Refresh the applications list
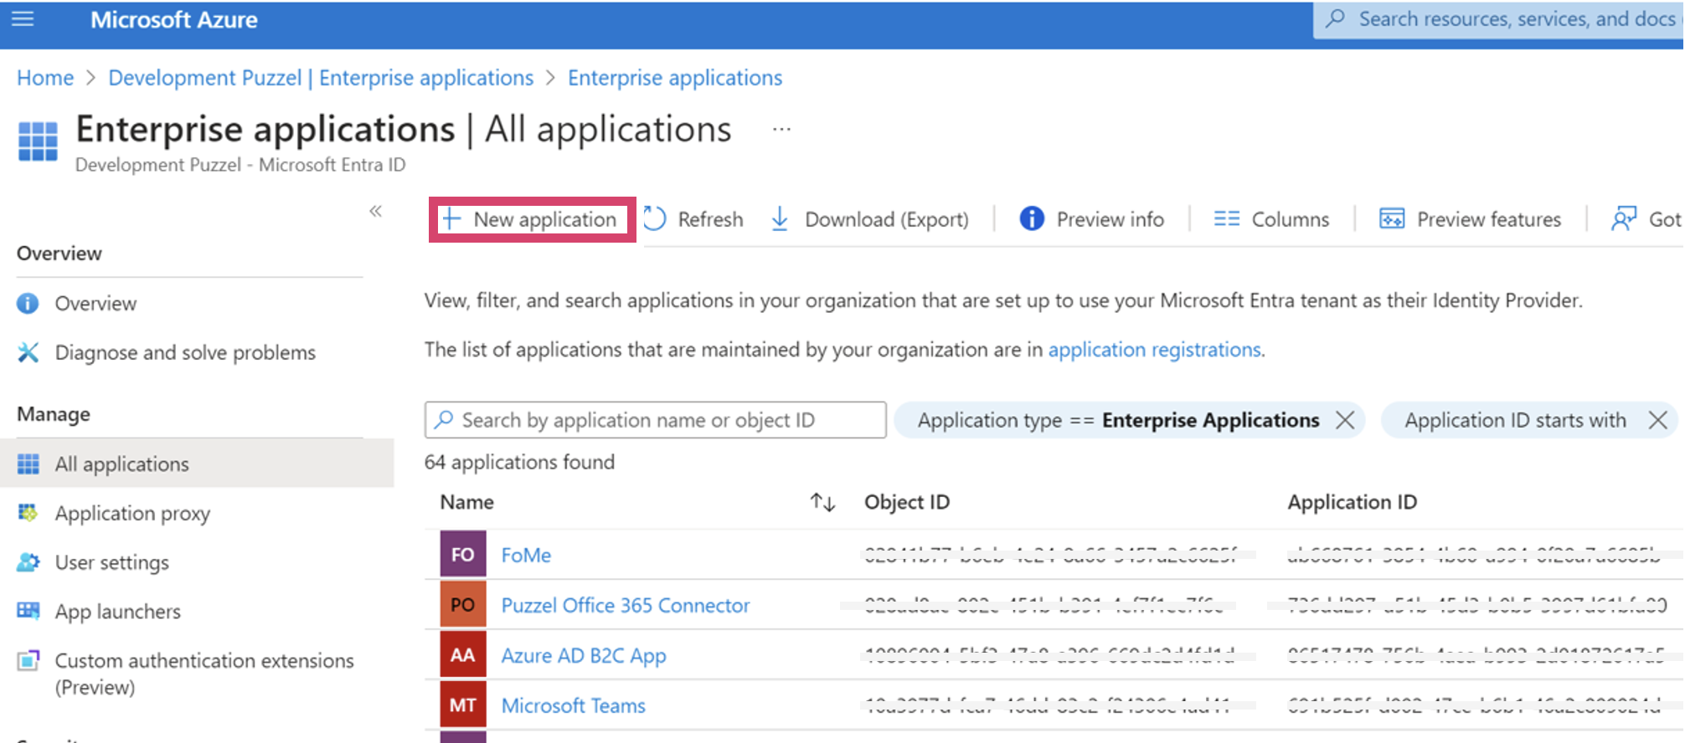1685x743 pixels. pyautogui.click(x=694, y=219)
